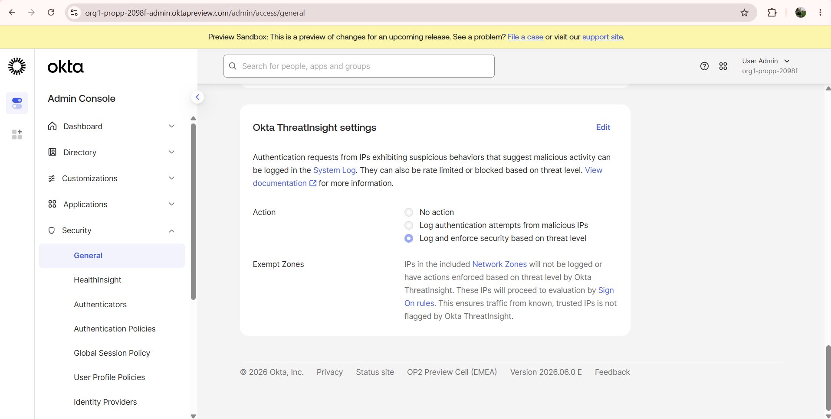831x419 pixels.
Task: Click the Okta sunburst logo icon
Action: point(17,66)
